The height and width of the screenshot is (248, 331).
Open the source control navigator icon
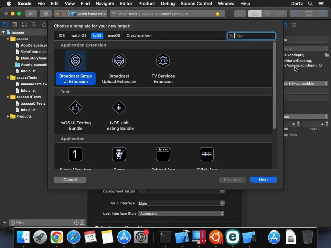click(x=15, y=25)
